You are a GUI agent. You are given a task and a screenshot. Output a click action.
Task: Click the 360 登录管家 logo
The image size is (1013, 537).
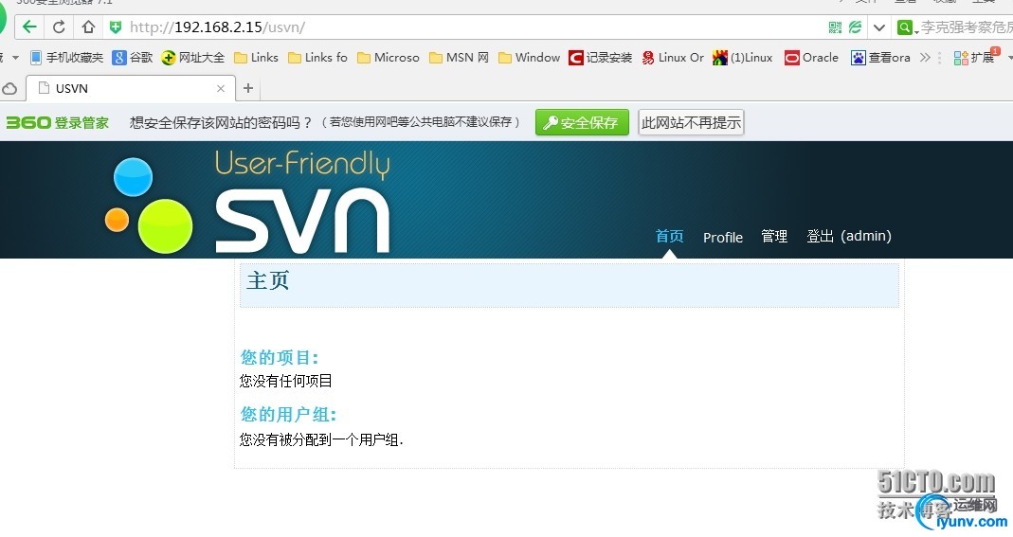pyautogui.click(x=58, y=122)
